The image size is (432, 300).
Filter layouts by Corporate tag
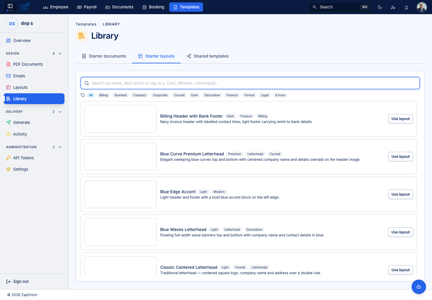(x=160, y=95)
